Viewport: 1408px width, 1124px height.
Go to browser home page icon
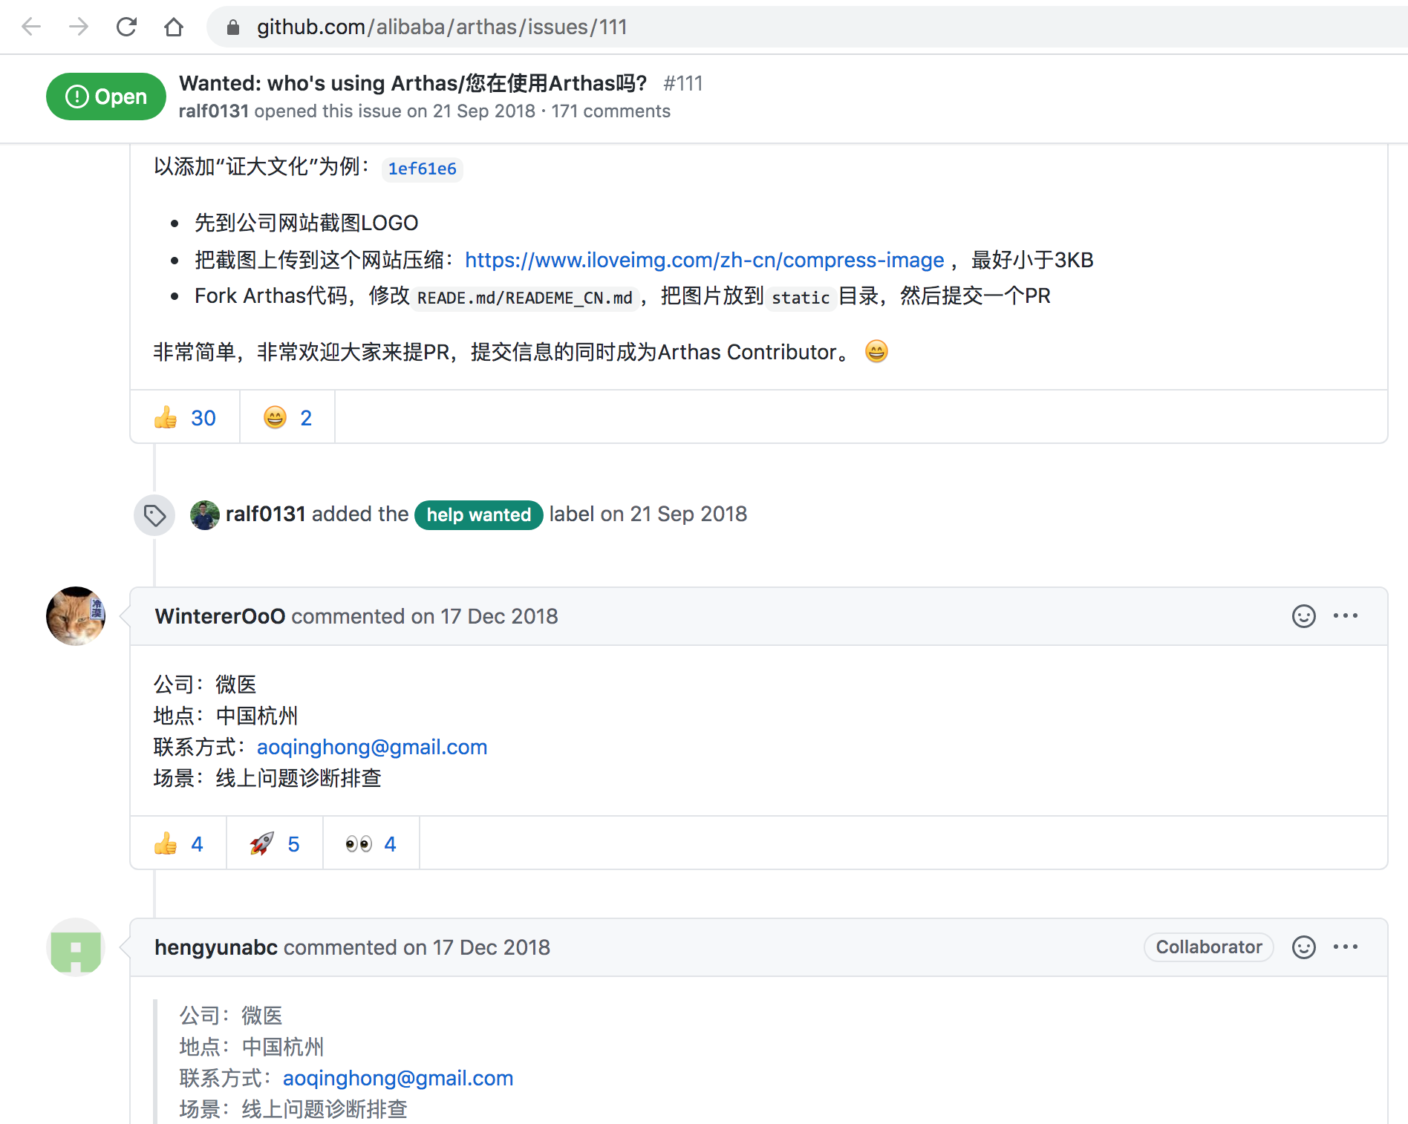click(174, 27)
